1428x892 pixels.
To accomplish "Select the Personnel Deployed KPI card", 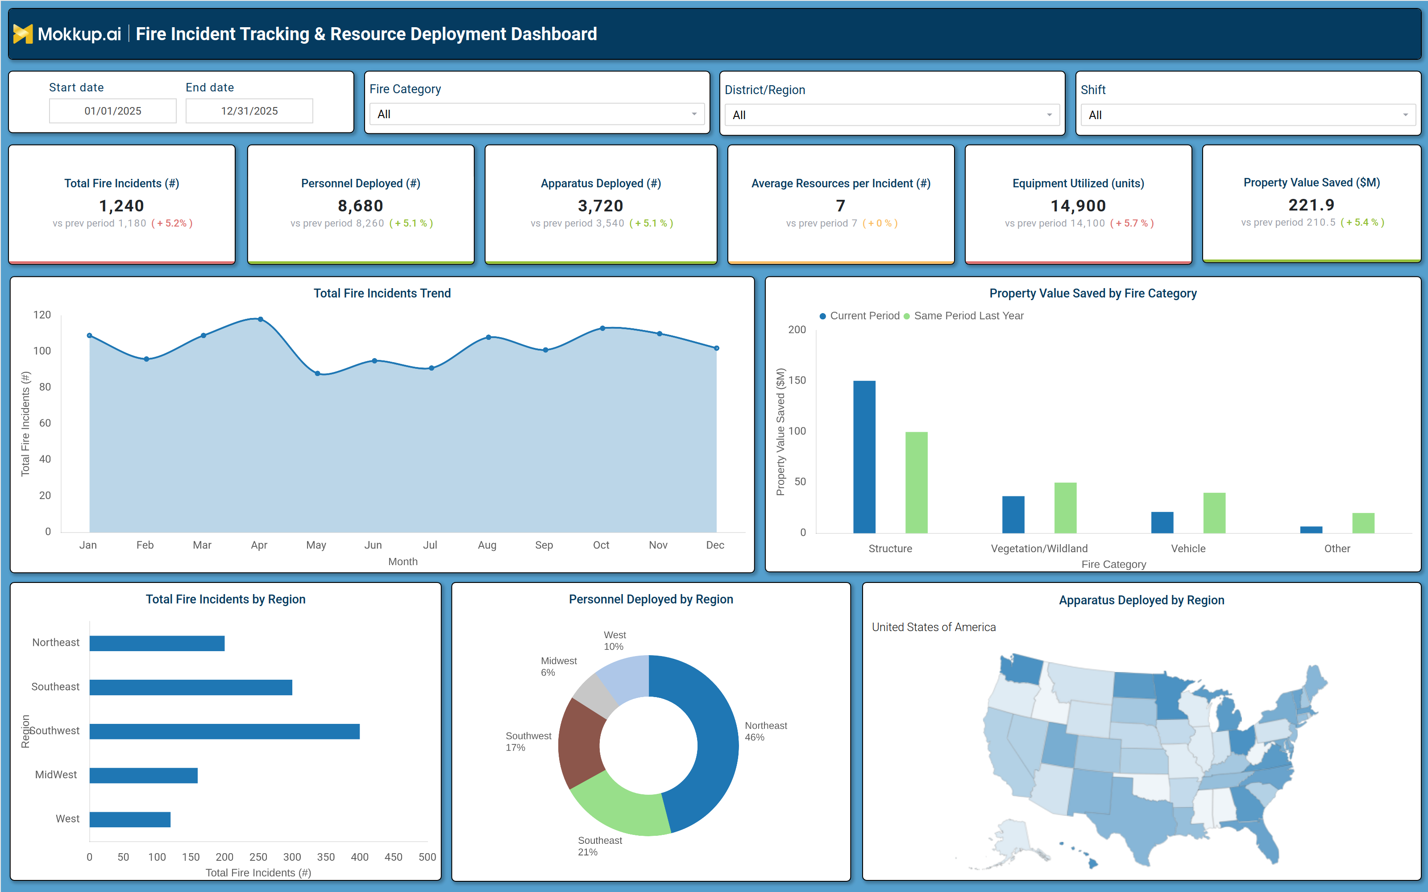I will [361, 204].
